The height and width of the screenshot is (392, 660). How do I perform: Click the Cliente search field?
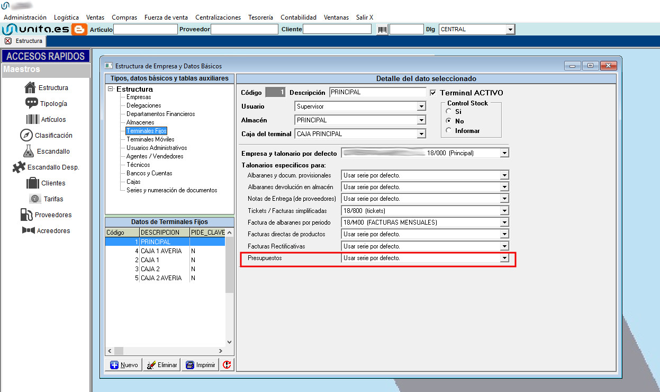tap(337, 30)
